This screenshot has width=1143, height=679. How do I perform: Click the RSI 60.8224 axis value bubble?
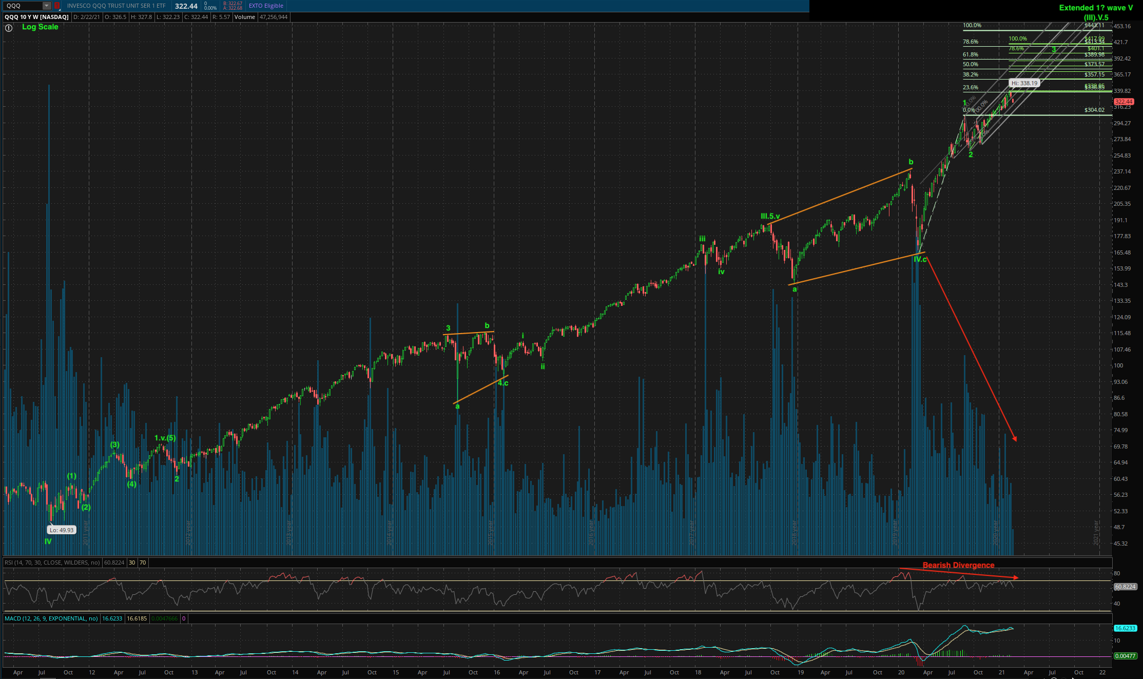tap(1125, 586)
